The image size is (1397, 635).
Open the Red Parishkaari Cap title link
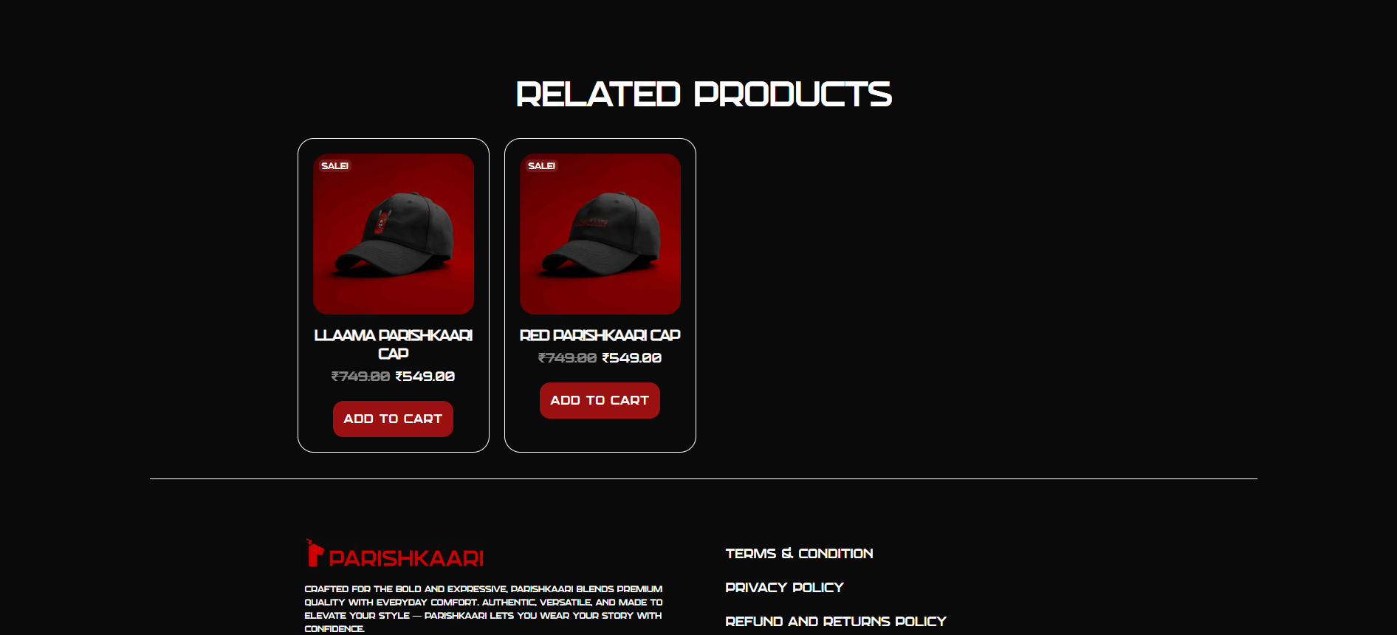(600, 335)
